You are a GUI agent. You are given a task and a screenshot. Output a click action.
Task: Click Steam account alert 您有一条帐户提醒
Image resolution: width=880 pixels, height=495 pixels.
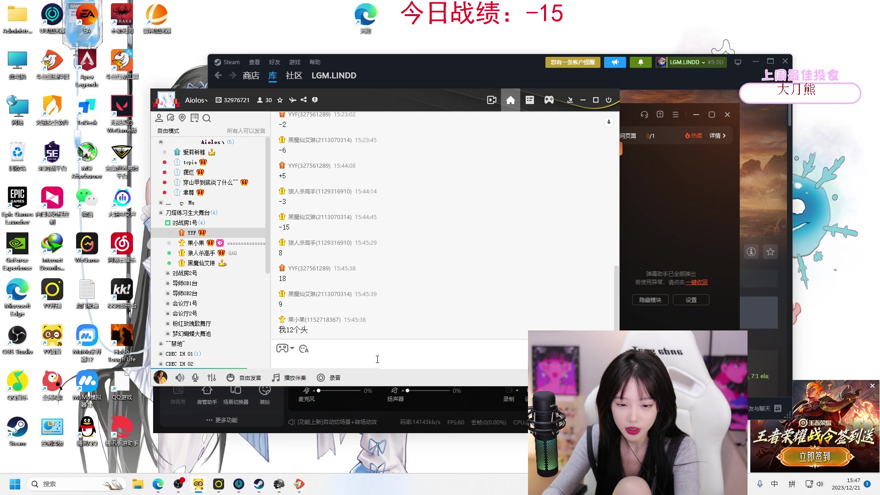(x=573, y=62)
